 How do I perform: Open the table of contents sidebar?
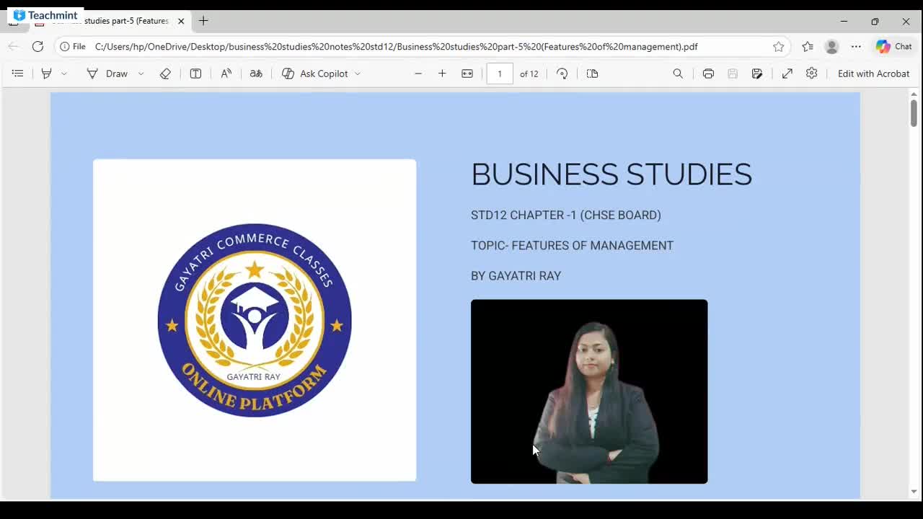click(18, 74)
